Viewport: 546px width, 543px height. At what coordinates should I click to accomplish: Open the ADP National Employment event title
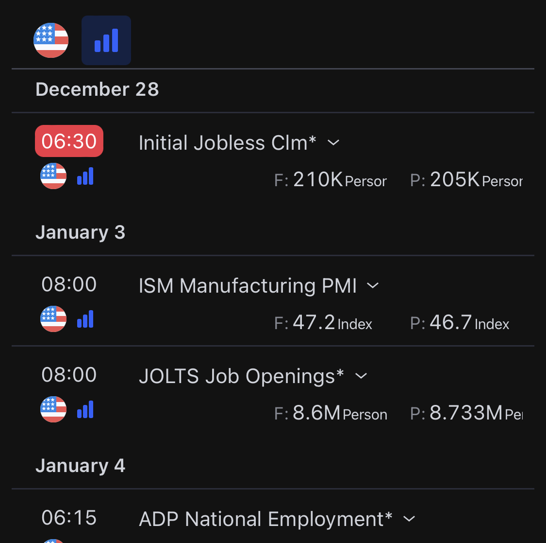click(x=265, y=519)
